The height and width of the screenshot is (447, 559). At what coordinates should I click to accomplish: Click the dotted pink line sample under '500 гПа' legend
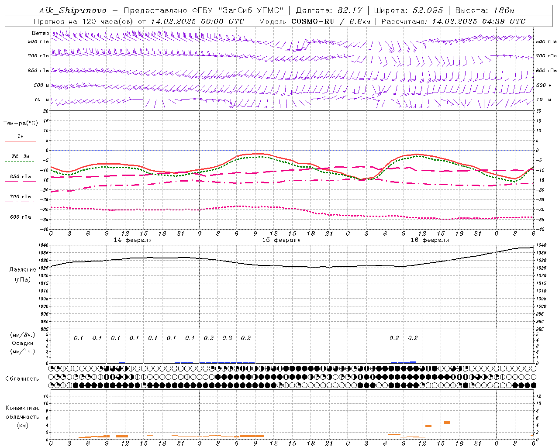coord(19,222)
